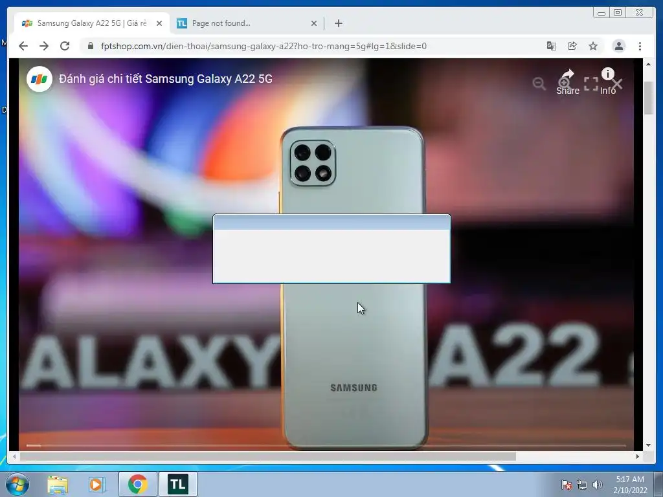Screen dimensions: 663x497
Task: Click the Chrome taskbar icon
Action: coord(137,484)
